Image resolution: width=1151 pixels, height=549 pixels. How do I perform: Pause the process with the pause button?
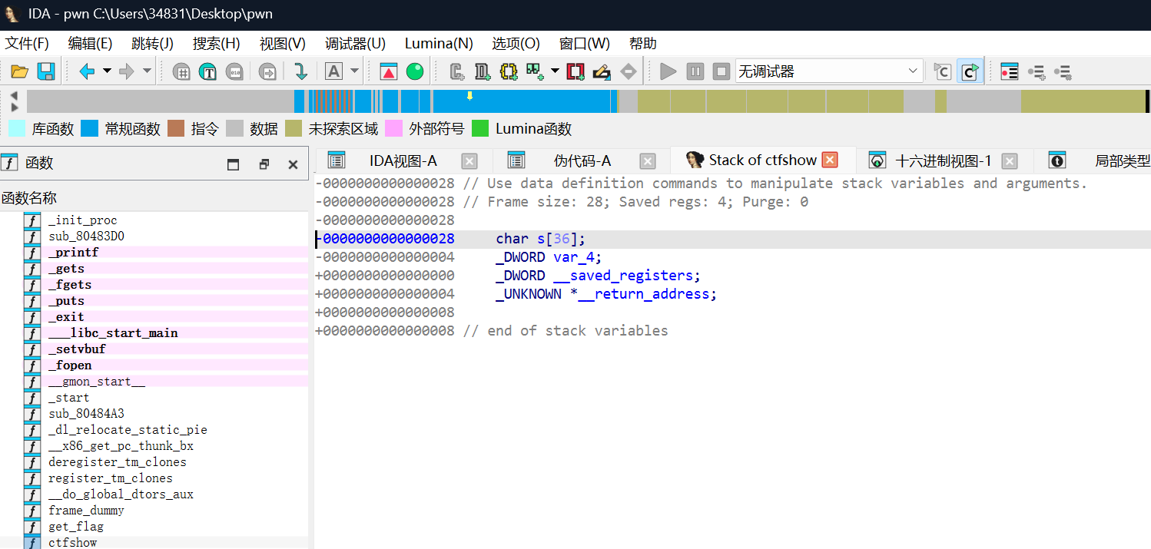(x=695, y=72)
